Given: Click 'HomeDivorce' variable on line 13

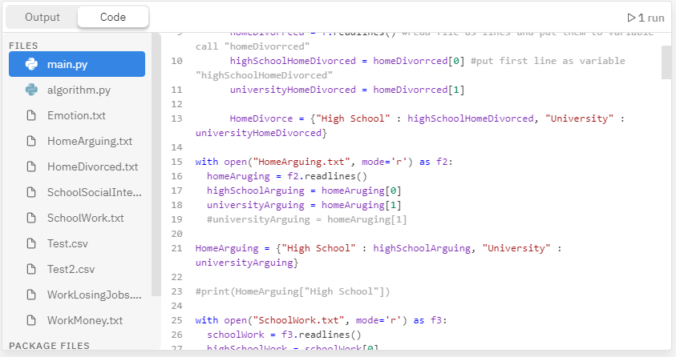Looking at the screenshot, I should (x=261, y=118).
